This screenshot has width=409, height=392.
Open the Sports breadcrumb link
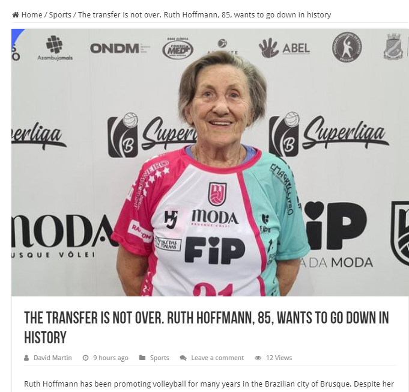(60, 15)
